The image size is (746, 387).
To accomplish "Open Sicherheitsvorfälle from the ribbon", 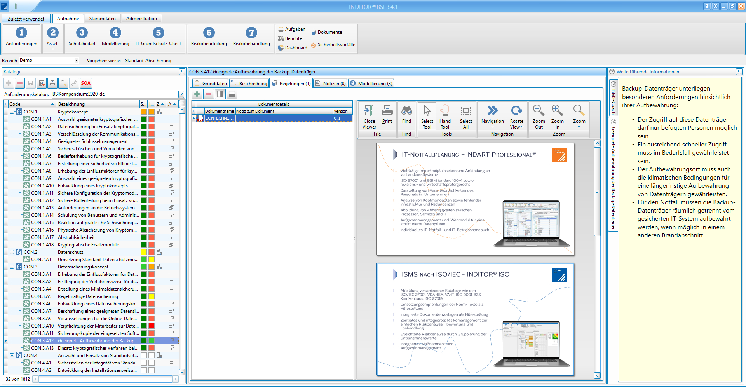I will coord(333,45).
